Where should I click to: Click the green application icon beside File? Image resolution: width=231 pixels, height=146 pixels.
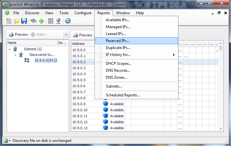click(7, 13)
